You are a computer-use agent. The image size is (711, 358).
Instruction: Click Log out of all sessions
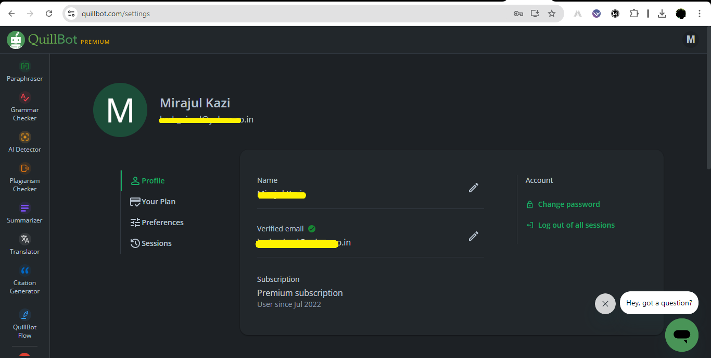[x=570, y=225]
